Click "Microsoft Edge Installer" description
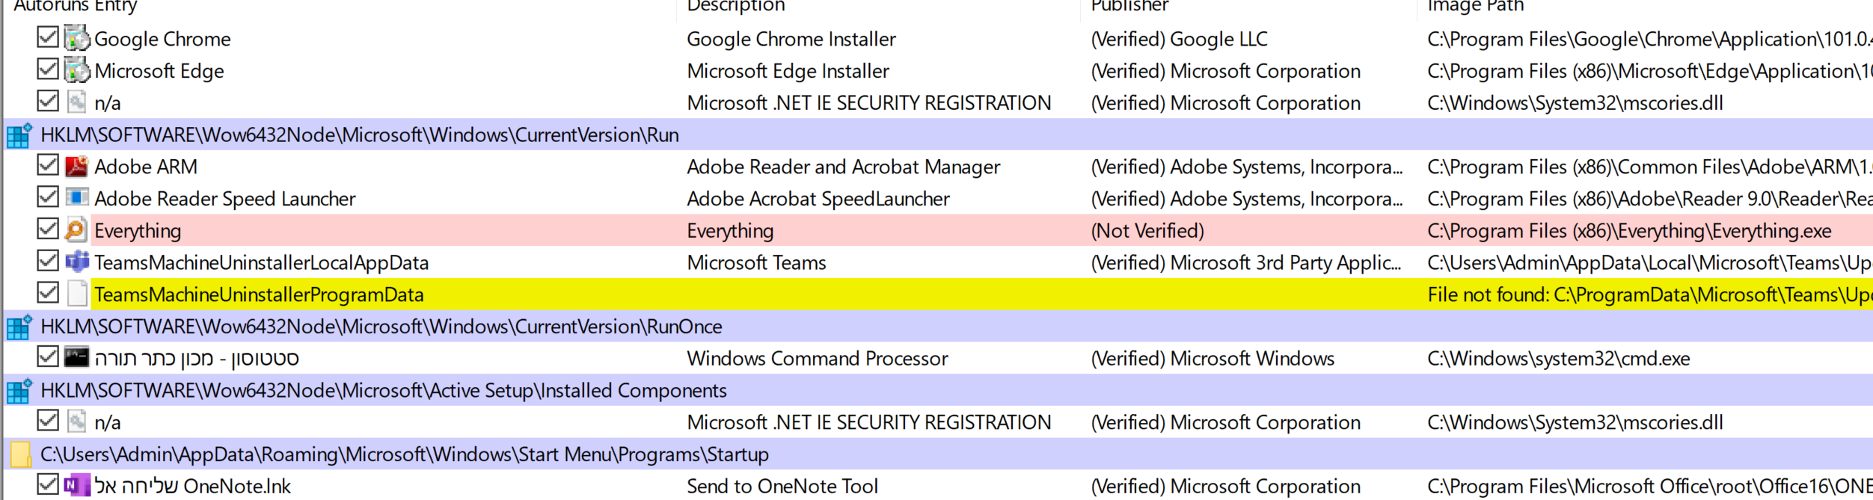The height and width of the screenshot is (500, 1873). click(788, 71)
